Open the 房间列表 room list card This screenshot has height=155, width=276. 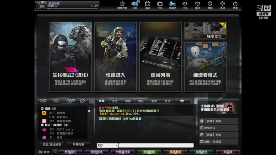[160, 57]
